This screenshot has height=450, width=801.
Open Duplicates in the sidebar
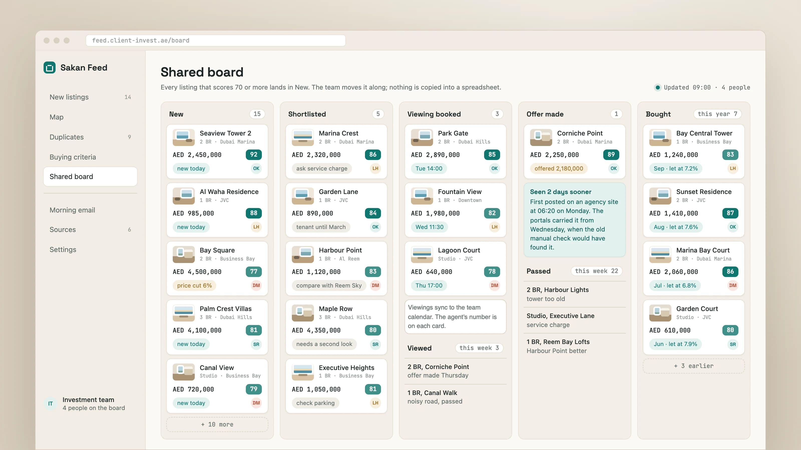pos(90,137)
